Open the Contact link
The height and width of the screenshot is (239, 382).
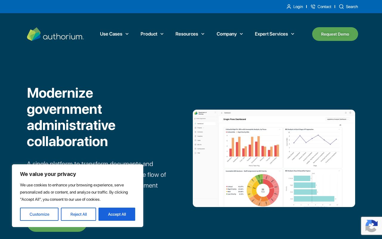click(x=324, y=7)
